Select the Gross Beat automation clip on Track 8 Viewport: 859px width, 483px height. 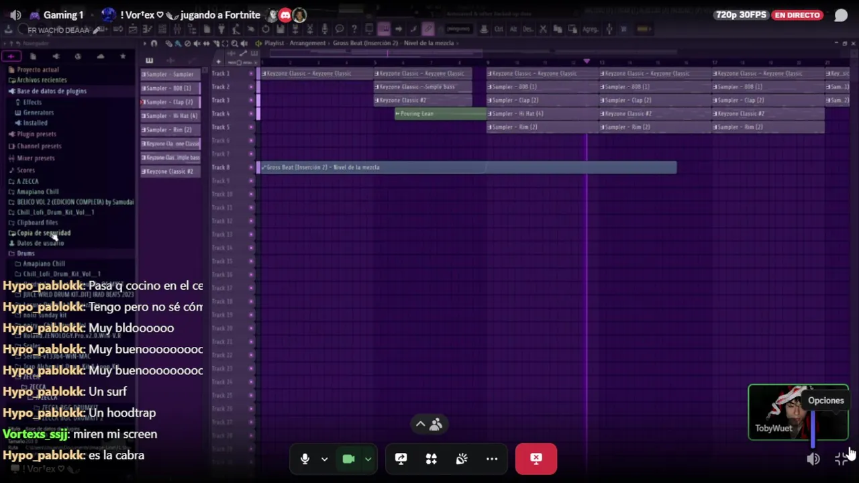coord(468,167)
